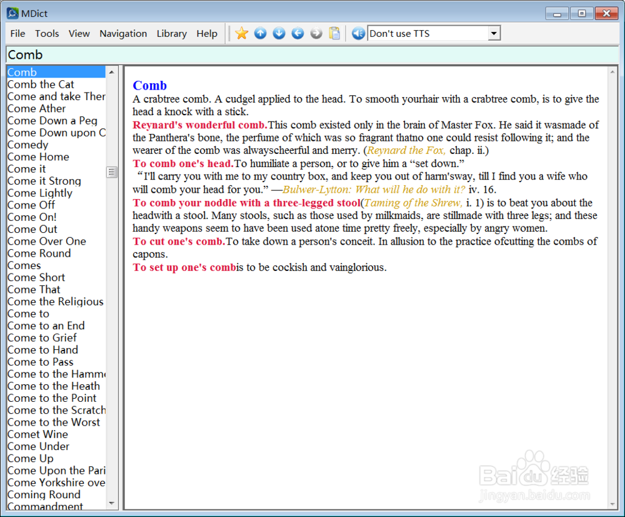Viewport: 625px width, 517px height.
Task: Click the search box containing Comb
Action: click(x=312, y=54)
